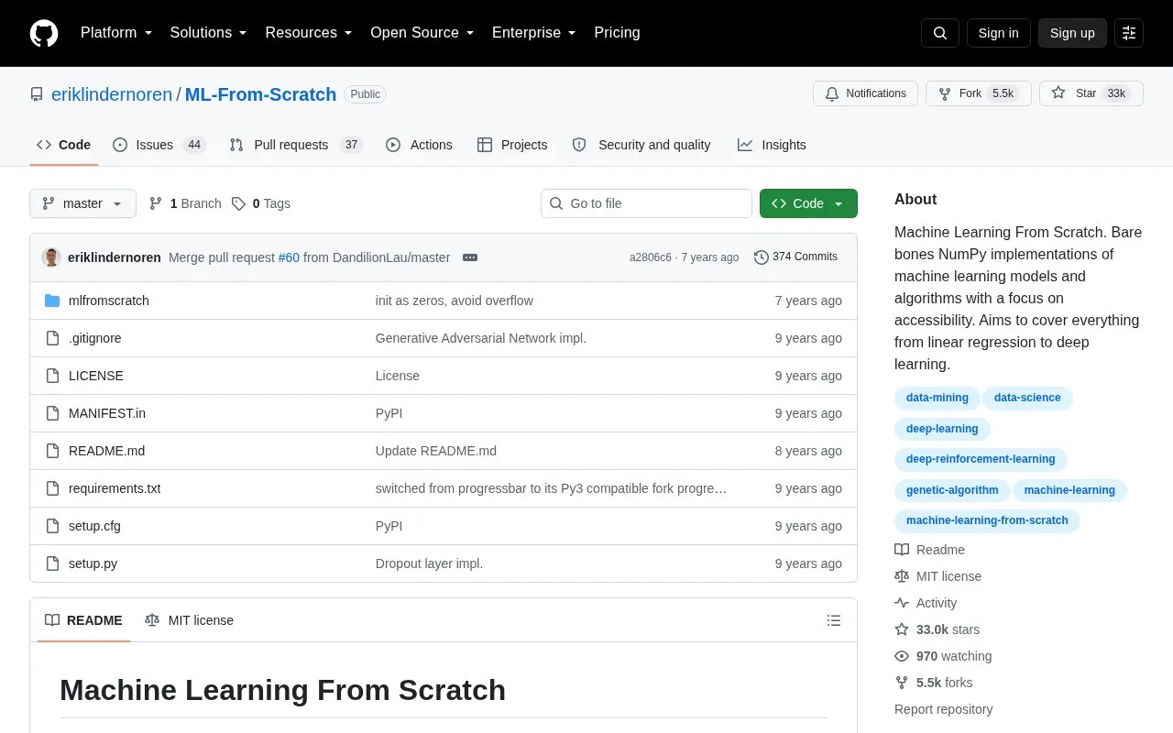Click the star icon beside 33.0k stars
The height and width of the screenshot is (733, 1173).
coord(902,629)
